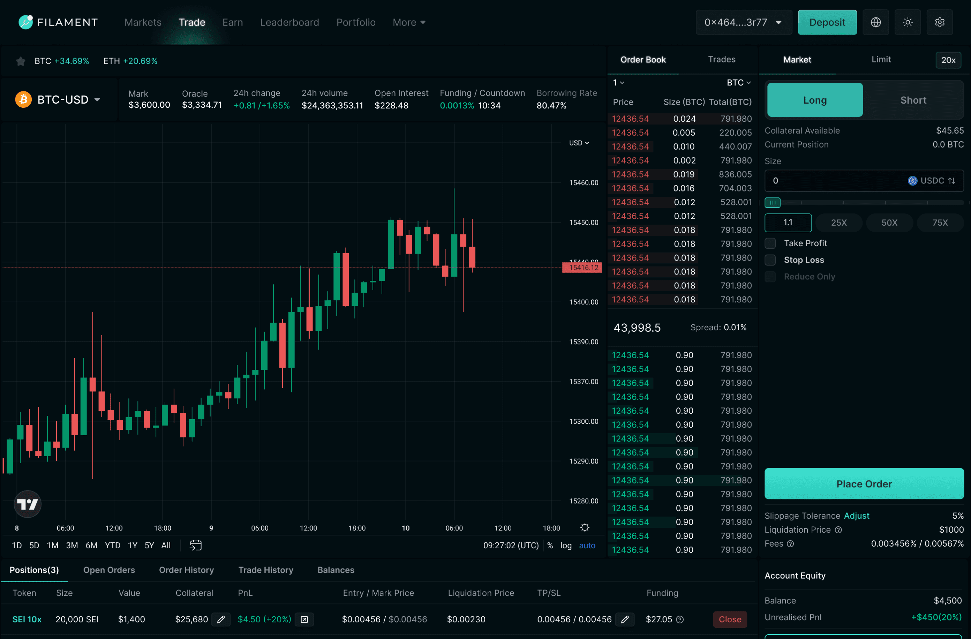
Task: Open the wallet address 0x464...3r77 dropdown
Action: 743,22
